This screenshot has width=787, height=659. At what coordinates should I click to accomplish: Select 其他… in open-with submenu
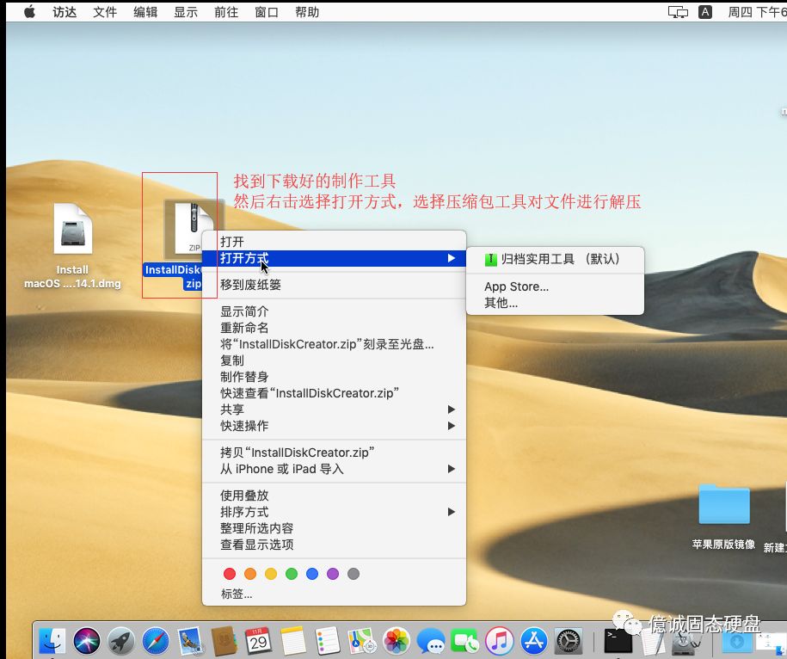point(555,303)
